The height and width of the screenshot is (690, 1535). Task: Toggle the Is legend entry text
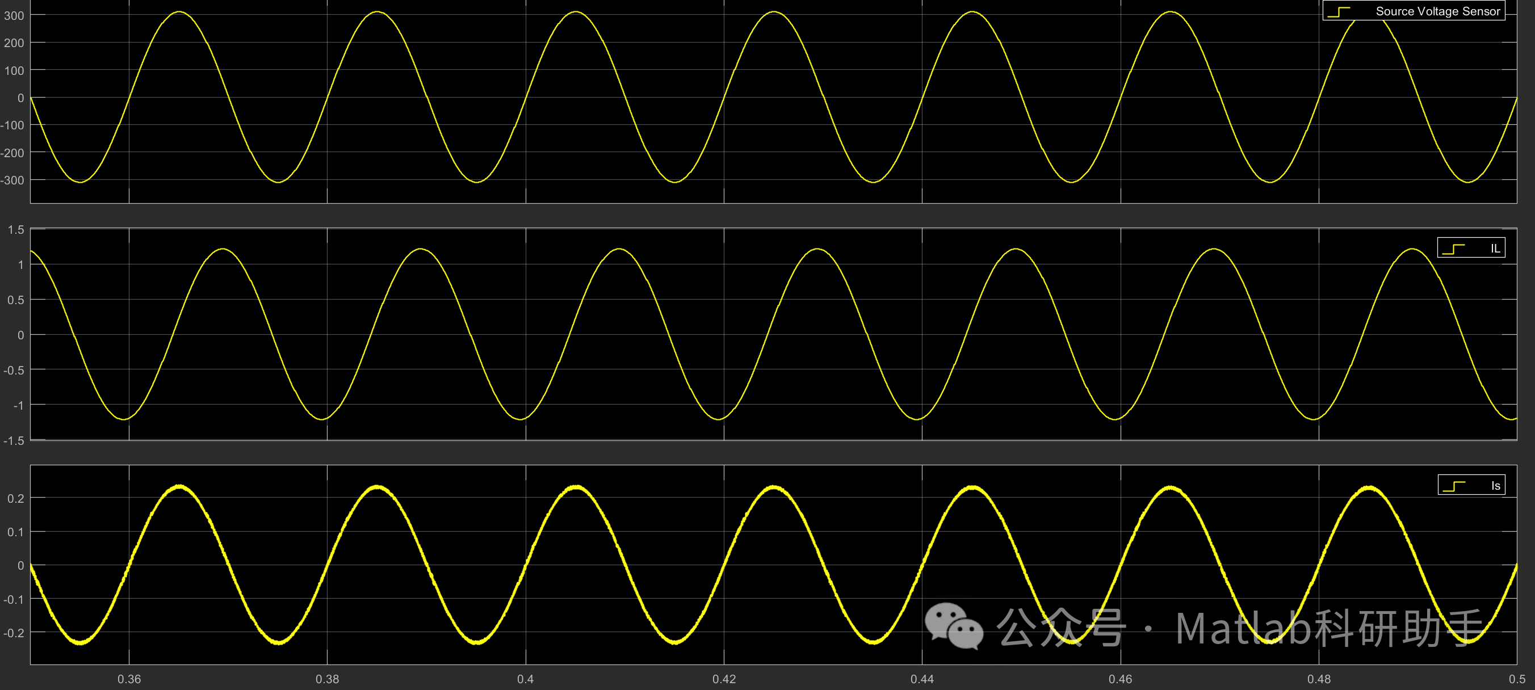1496,486
